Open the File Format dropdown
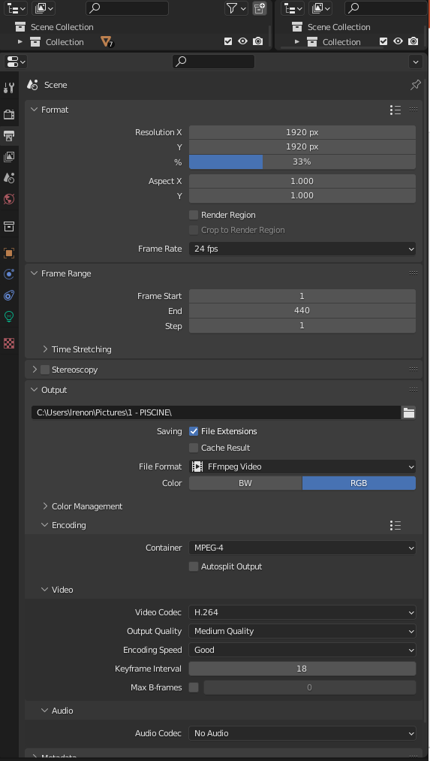430x761 pixels. click(x=302, y=467)
